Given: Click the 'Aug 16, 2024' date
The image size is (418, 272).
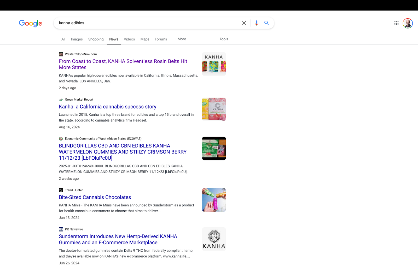Looking at the screenshot, I should tap(69, 127).
